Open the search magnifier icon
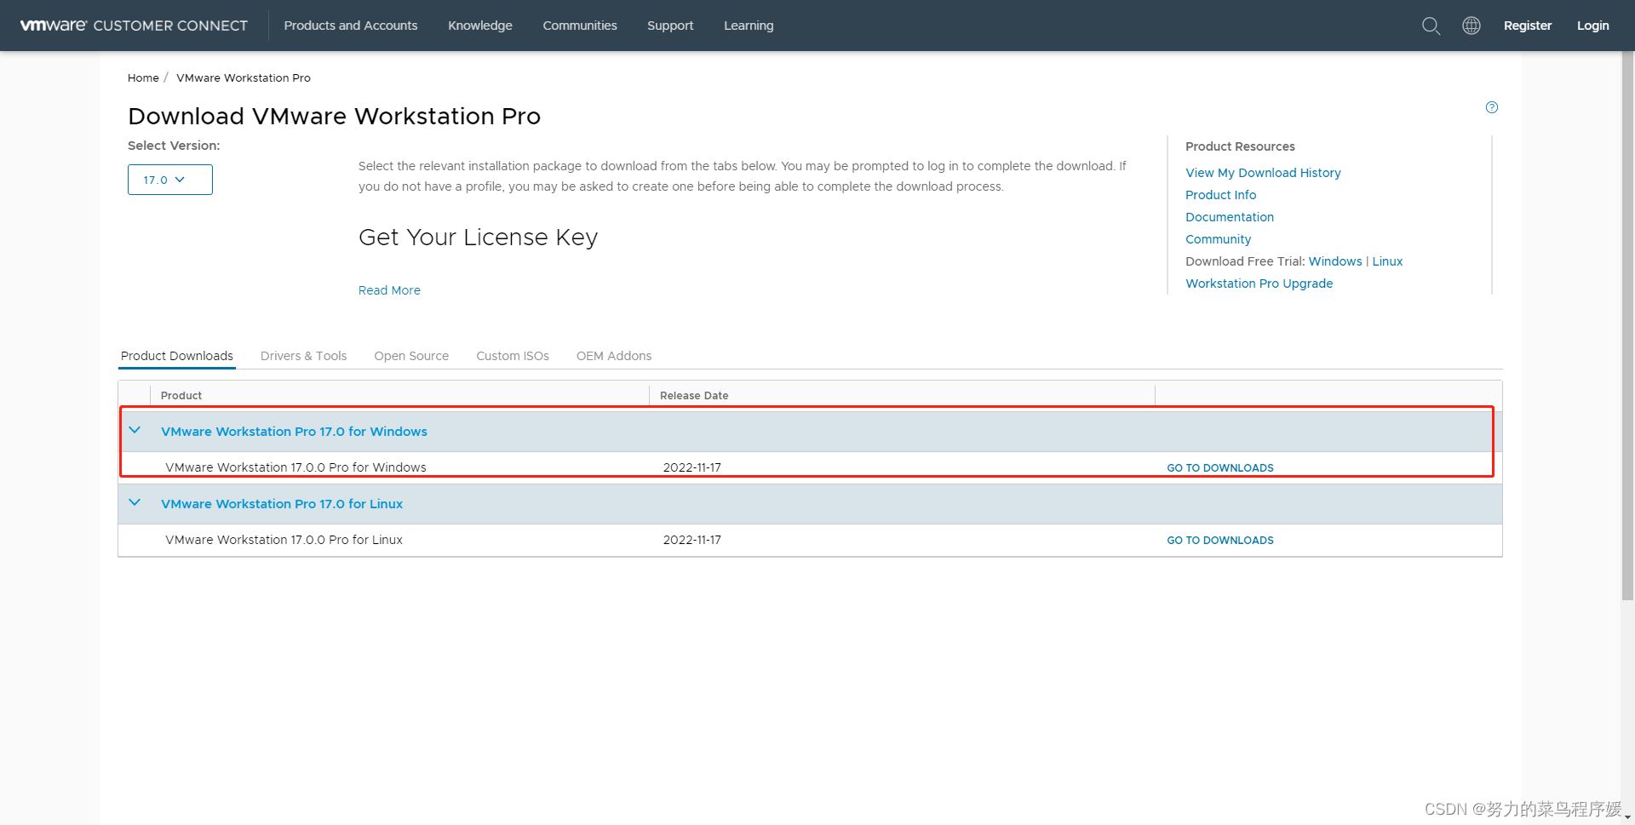 click(1431, 26)
